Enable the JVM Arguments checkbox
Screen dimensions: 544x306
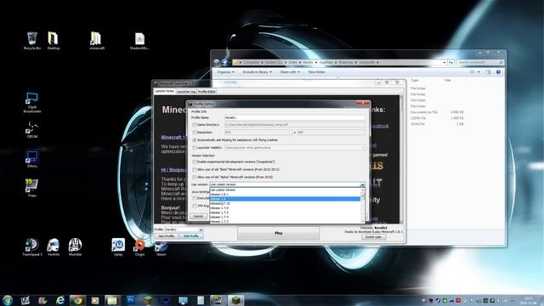click(x=195, y=206)
